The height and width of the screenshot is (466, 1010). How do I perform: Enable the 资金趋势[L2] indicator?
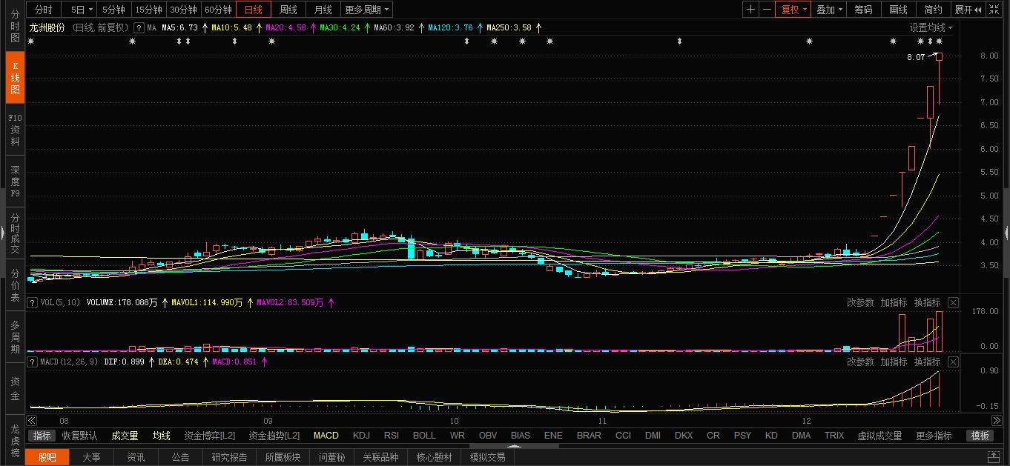[274, 436]
